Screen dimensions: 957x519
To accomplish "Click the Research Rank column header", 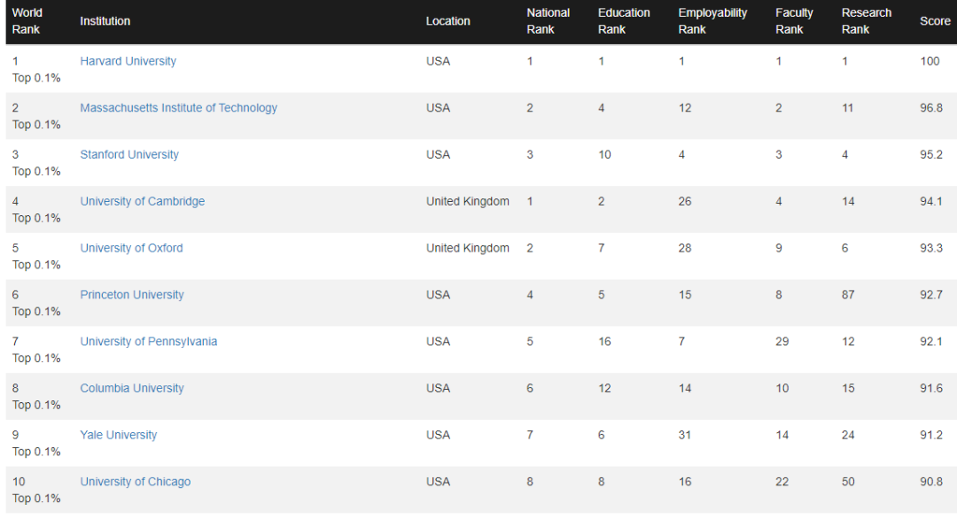I will (866, 21).
